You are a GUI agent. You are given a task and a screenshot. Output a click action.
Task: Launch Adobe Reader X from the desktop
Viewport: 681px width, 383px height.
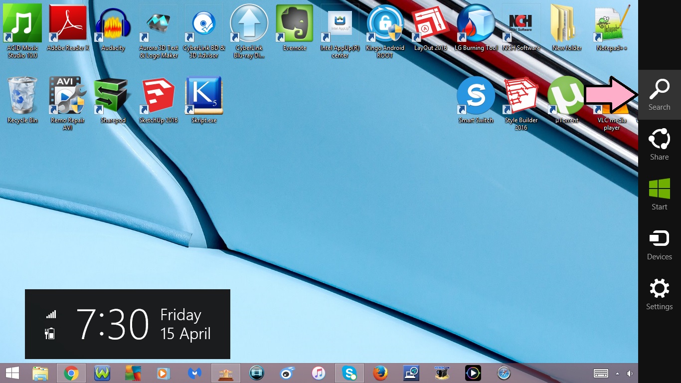point(68,28)
